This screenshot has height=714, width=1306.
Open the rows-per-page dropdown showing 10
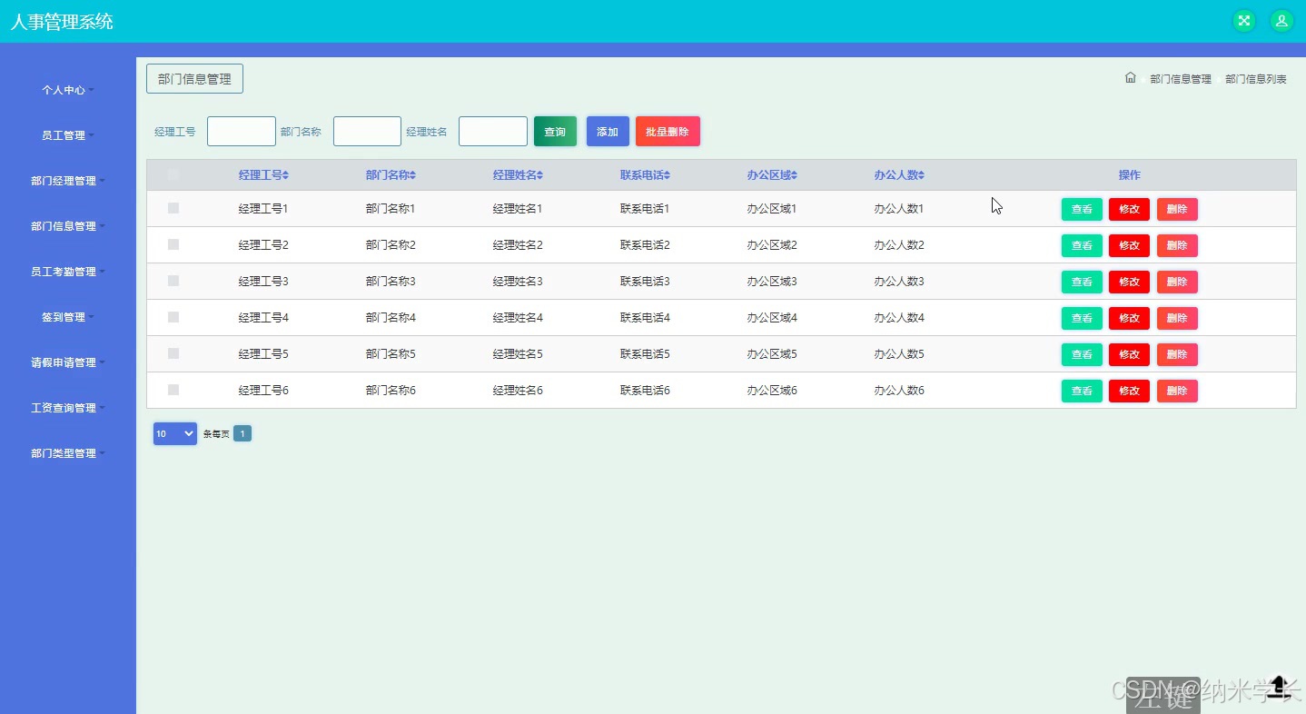tap(175, 434)
